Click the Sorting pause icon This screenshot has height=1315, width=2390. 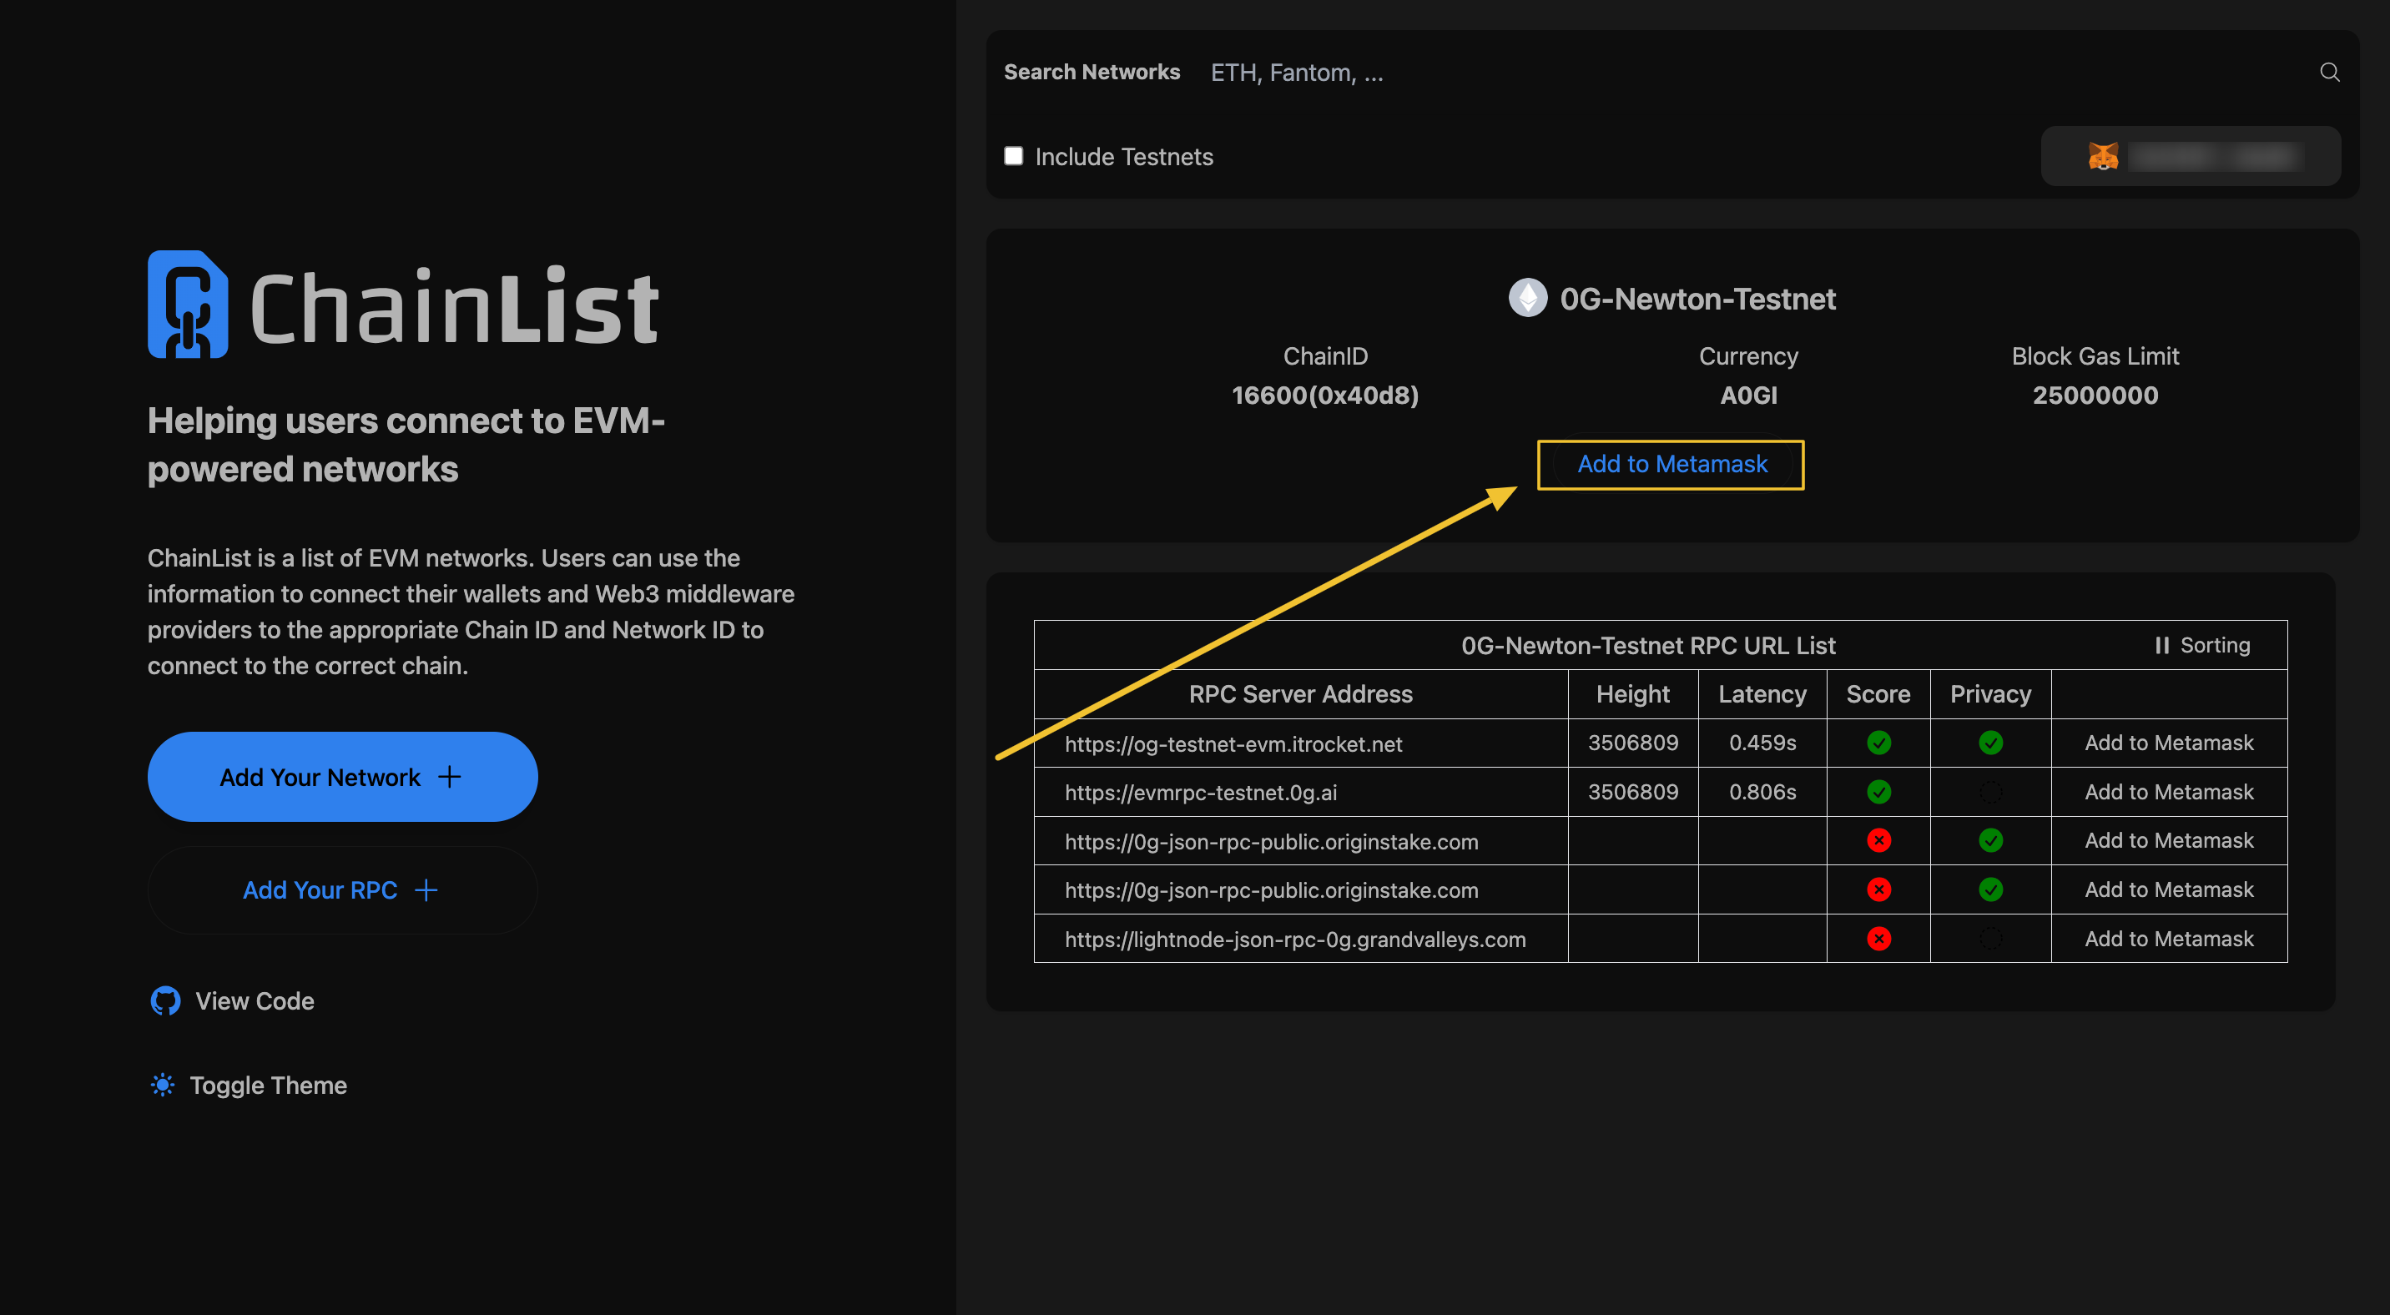(2161, 646)
